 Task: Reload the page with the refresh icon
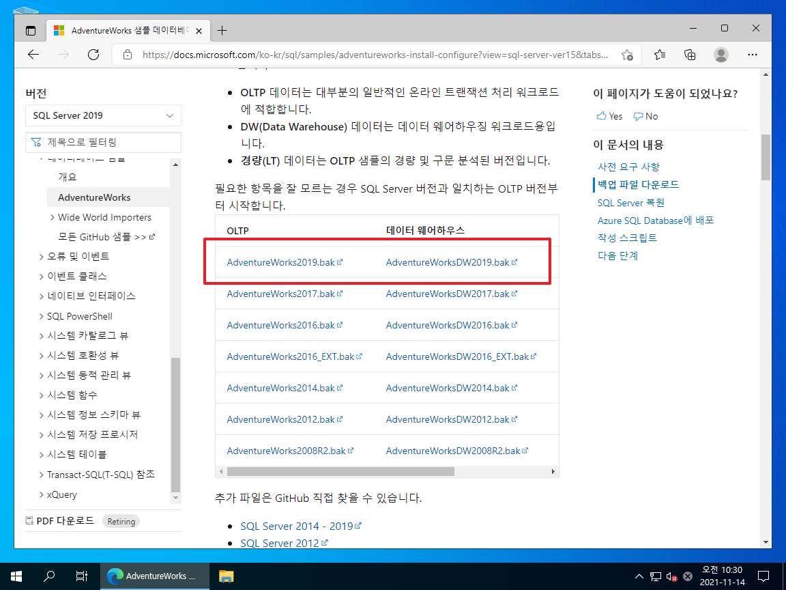[93, 55]
